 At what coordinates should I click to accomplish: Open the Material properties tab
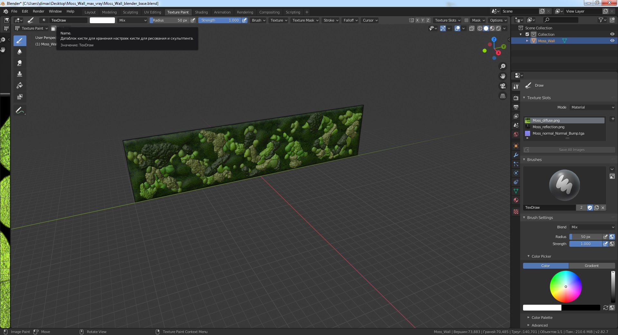point(516,200)
